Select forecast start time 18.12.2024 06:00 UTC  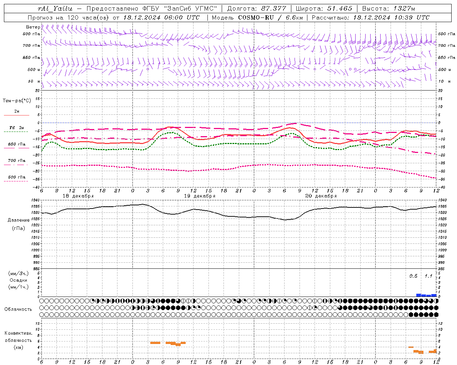(x=161, y=17)
